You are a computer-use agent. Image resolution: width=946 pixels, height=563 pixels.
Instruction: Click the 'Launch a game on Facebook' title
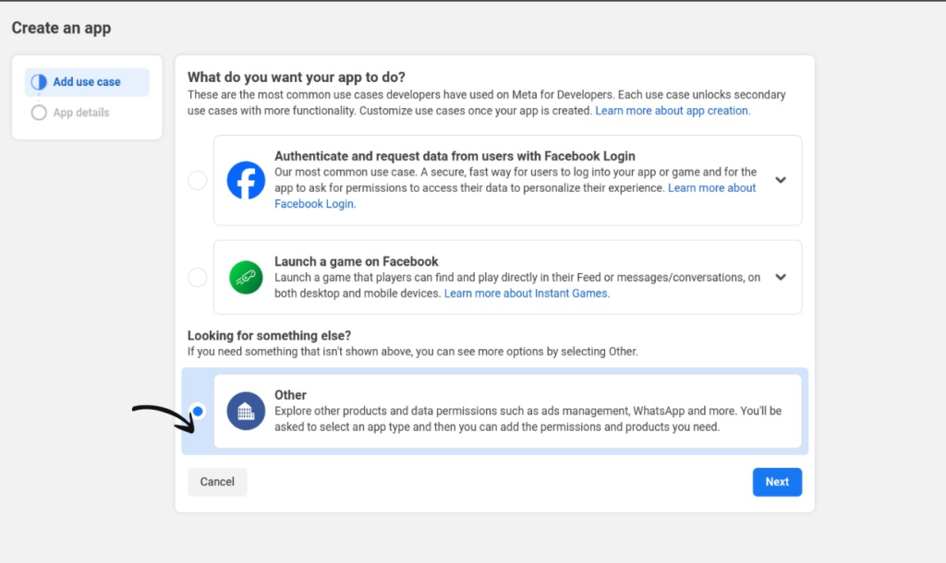pyautogui.click(x=356, y=261)
